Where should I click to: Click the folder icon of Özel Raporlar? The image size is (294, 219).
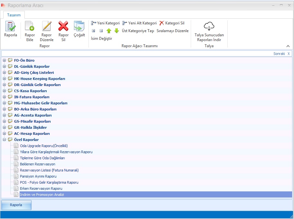coord(10,139)
